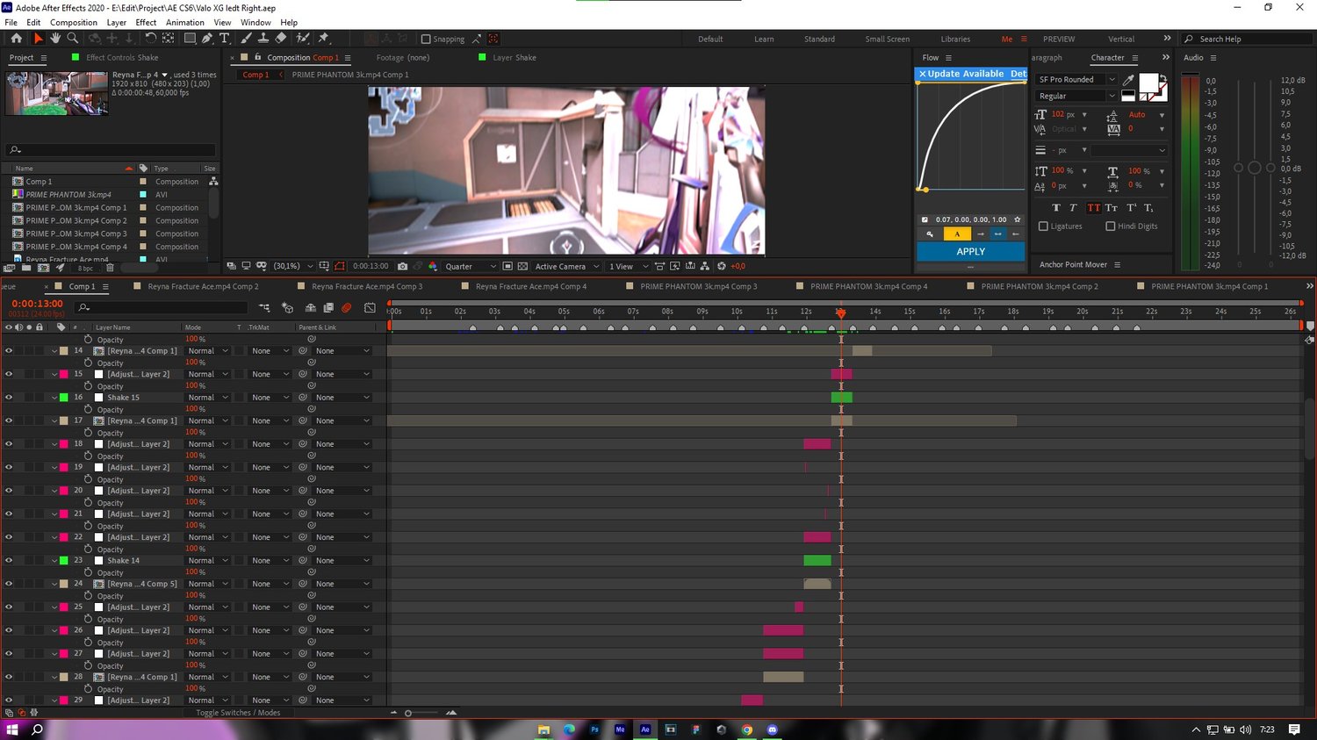Enable the Snapping checkbox
1317x740 pixels.
426,40
